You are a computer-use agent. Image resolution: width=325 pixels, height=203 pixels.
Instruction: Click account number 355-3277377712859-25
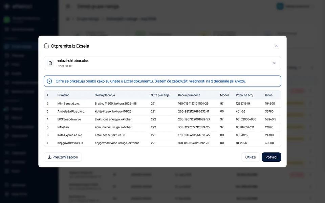pyautogui.click(x=194, y=127)
